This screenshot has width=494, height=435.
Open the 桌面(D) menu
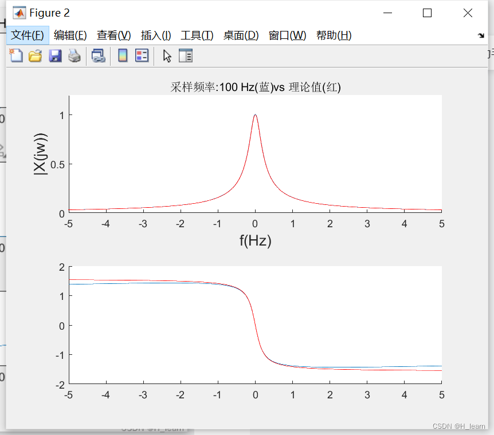241,35
